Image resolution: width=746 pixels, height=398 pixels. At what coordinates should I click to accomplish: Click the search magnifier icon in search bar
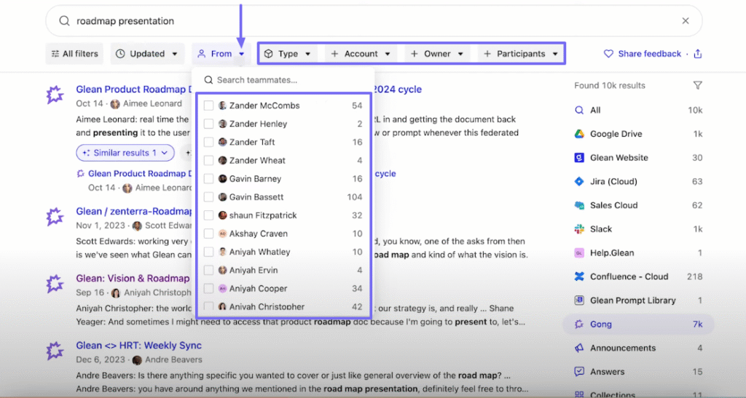coord(64,21)
